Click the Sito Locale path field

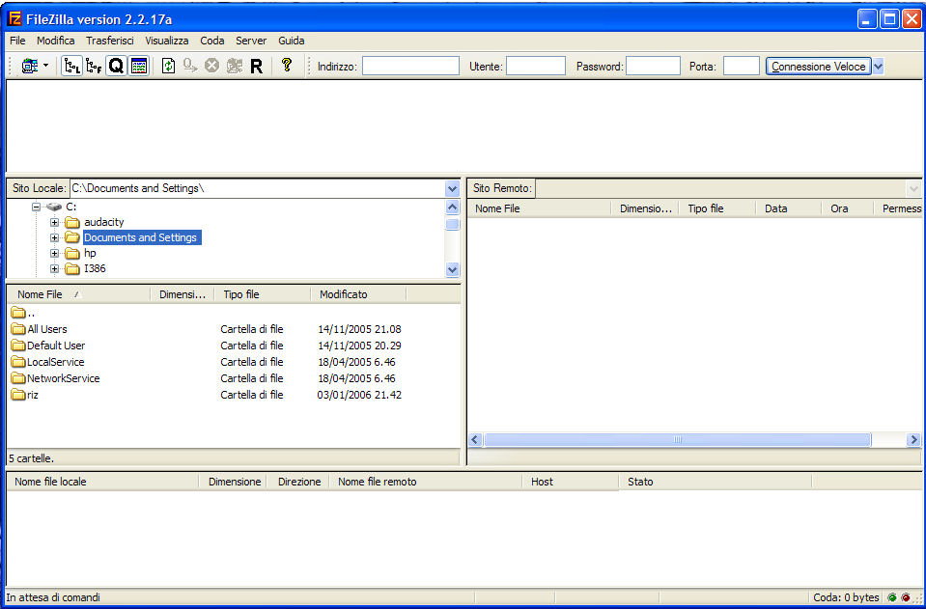pos(258,188)
